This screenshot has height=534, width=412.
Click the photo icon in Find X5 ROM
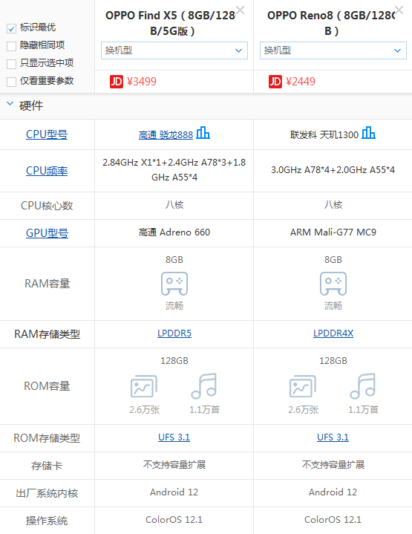coord(144,386)
